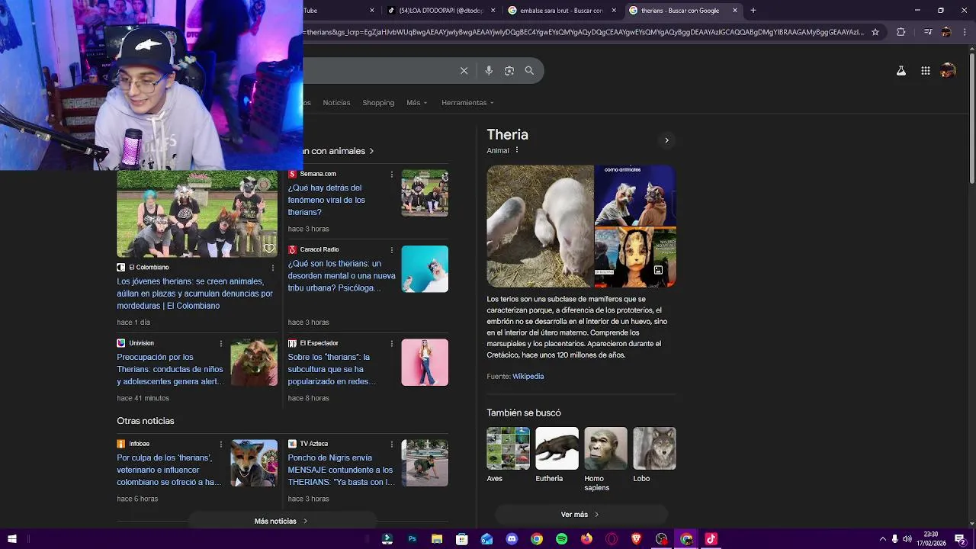This screenshot has height=549, width=976.
Task: Open Chrome three-dot menu
Action: [x=963, y=32]
